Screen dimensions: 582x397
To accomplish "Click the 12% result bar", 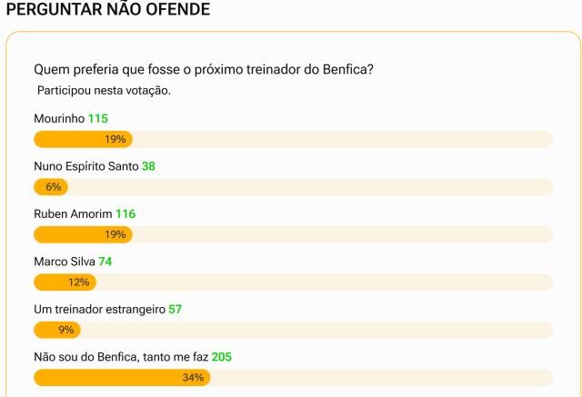I will point(65,283).
